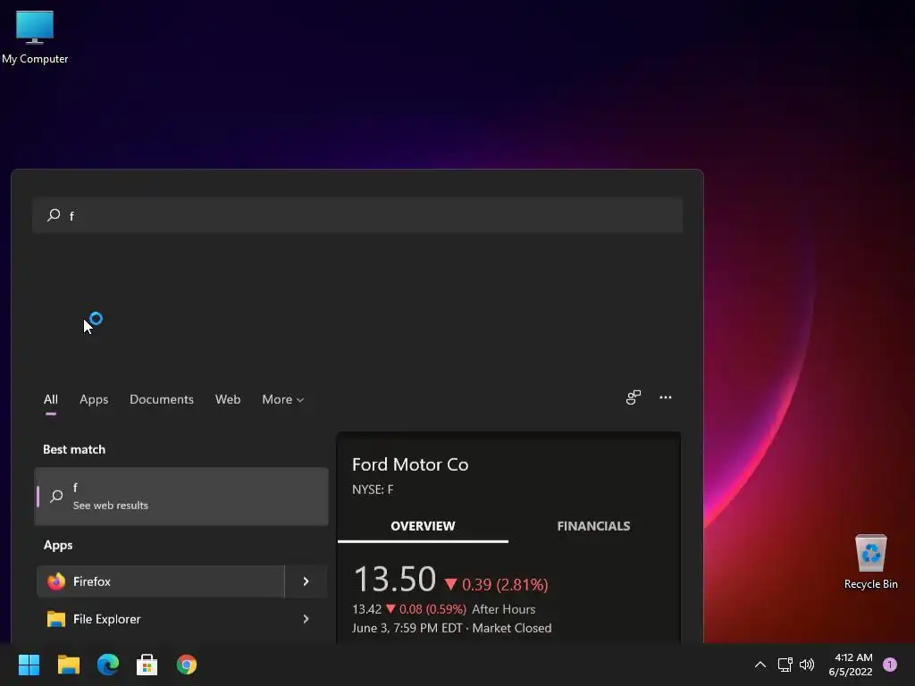Click the 13.50 stock price
This screenshot has width=915, height=686.
point(395,579)
